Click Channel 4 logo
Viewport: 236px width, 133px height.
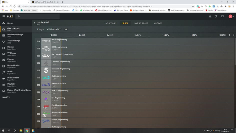46,63
